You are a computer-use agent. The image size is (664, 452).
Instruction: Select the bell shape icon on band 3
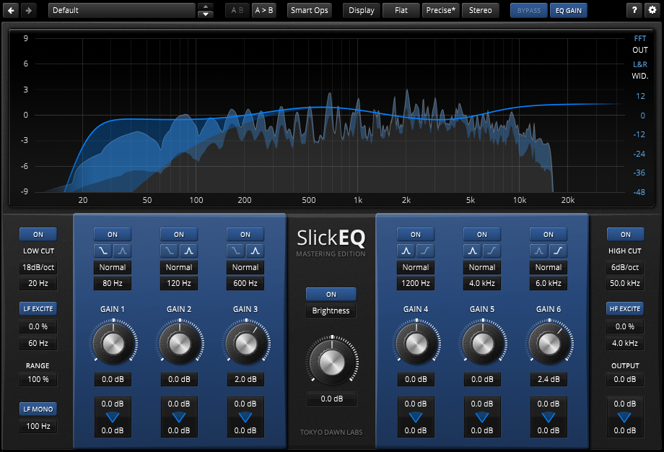[x=255, y=251]
